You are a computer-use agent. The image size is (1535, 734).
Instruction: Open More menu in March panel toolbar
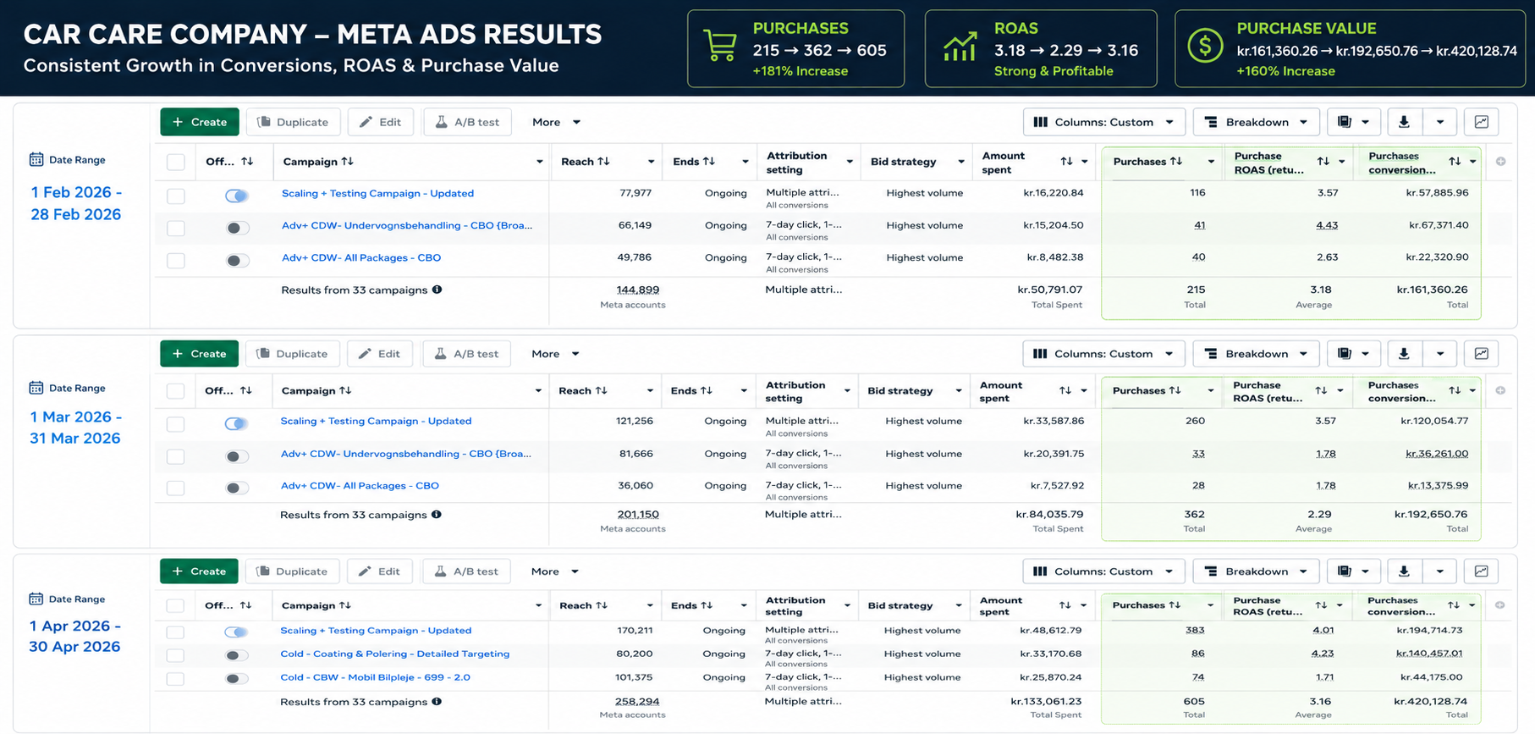click(555, 354)
